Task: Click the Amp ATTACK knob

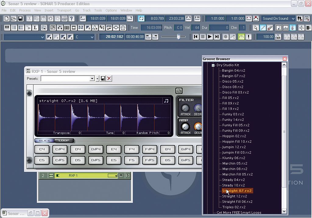Action: (x=185, y=127)
